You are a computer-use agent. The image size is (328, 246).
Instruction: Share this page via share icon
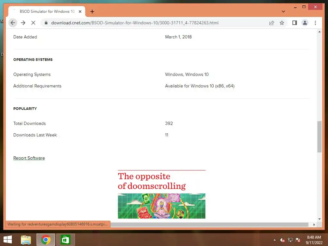[272, 23]
